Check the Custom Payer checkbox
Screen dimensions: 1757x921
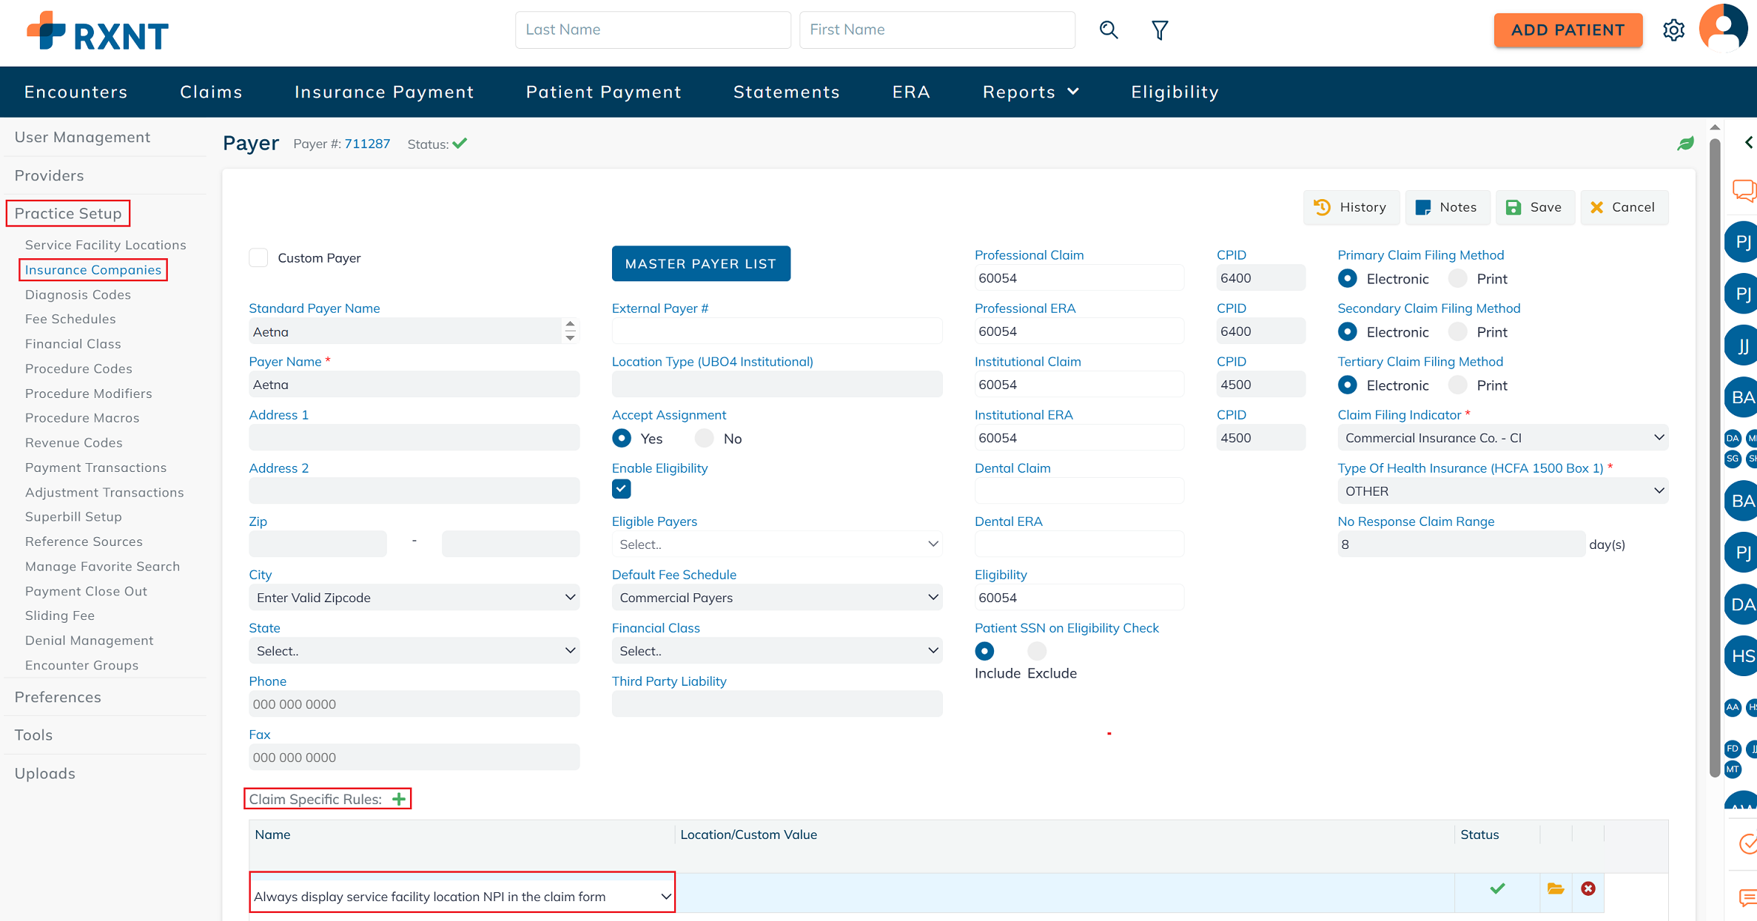[x=258, y=257]
